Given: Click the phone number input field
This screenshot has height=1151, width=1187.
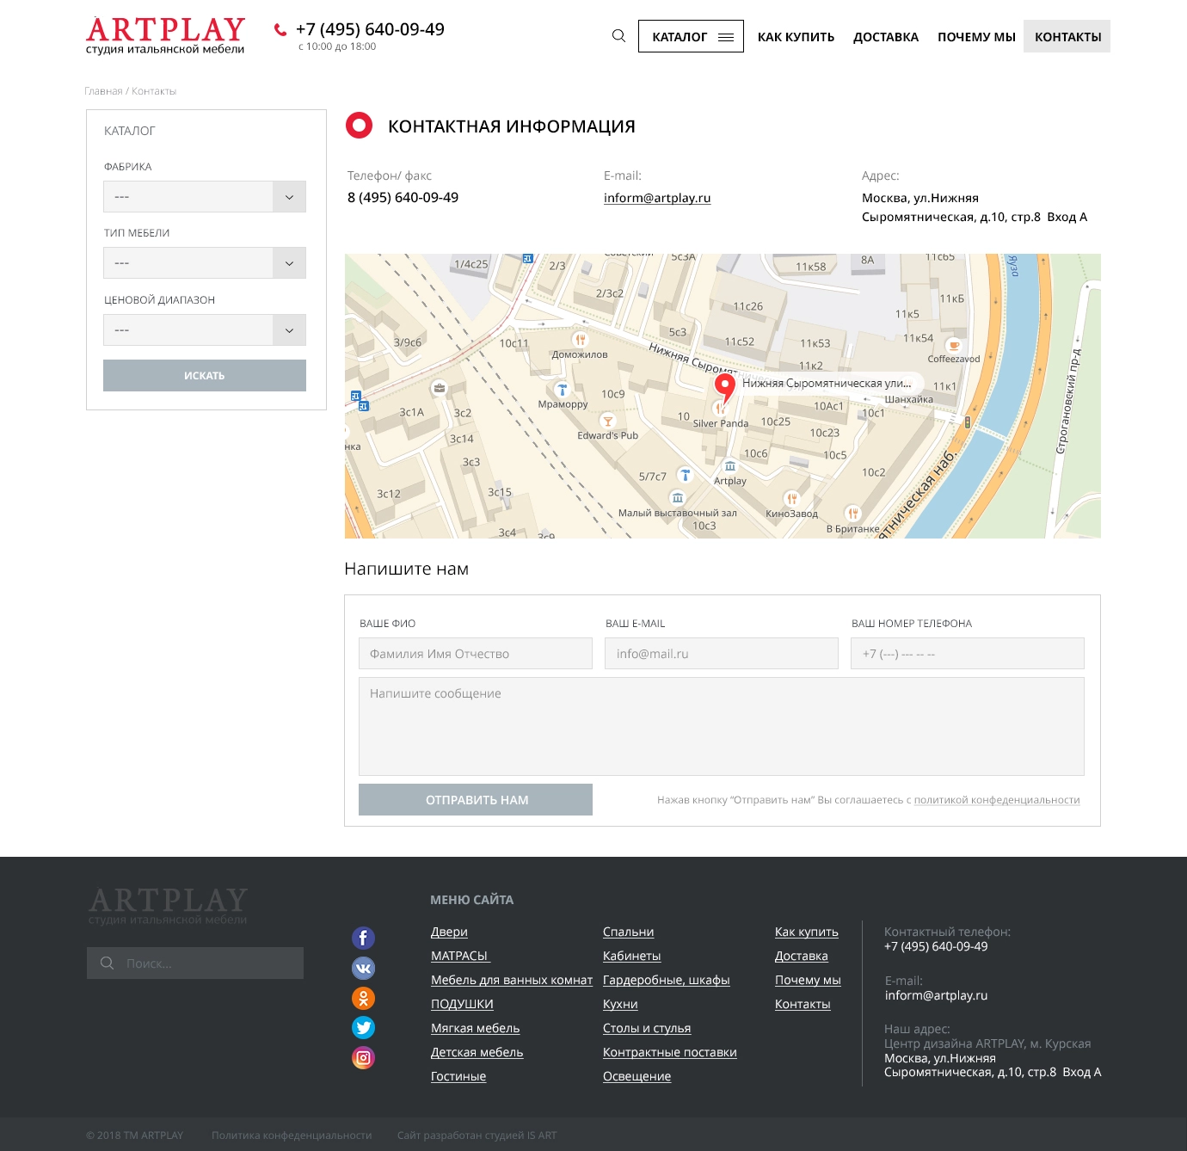Looking at the screenshot, I should click(x=968, y=654).
